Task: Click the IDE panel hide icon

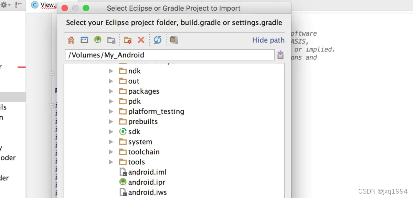Action: click(x=19, y=5)
